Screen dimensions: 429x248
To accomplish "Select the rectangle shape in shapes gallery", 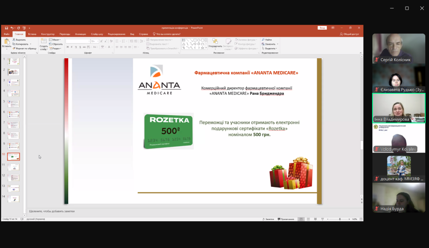I will [x=195, y=40].
